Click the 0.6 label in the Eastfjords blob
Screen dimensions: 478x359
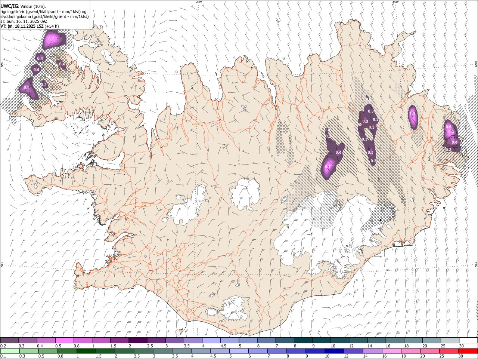[448, 127]
